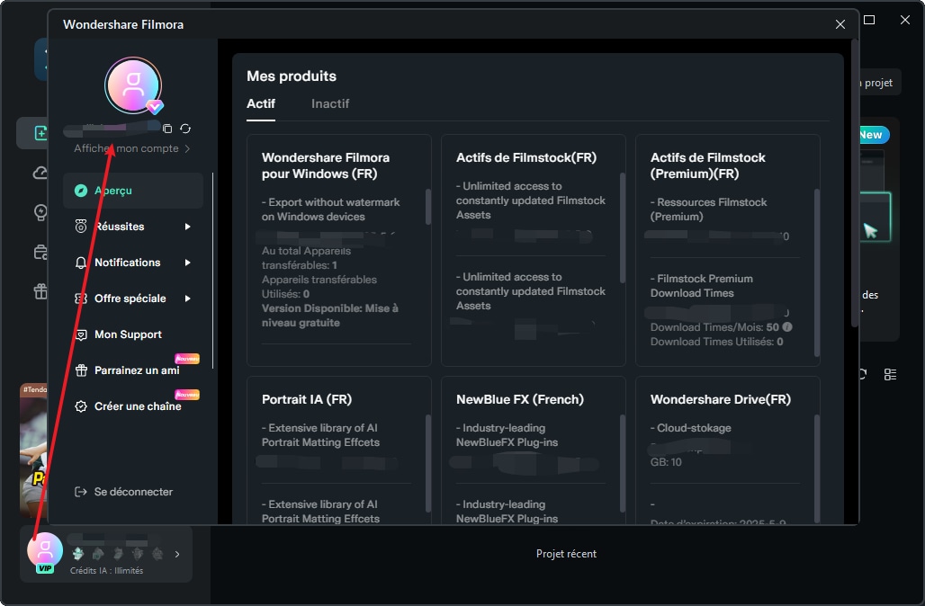Select Aperçu in the account menu
The image size is (925, 606).
[x=133, y=191]
